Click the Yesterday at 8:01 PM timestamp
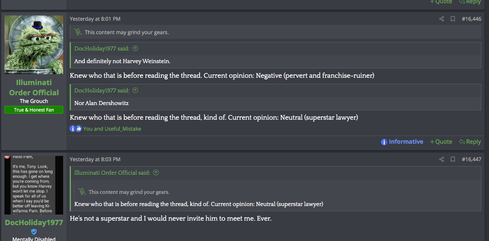The image size is (489, 241). [x=95, y=19]
